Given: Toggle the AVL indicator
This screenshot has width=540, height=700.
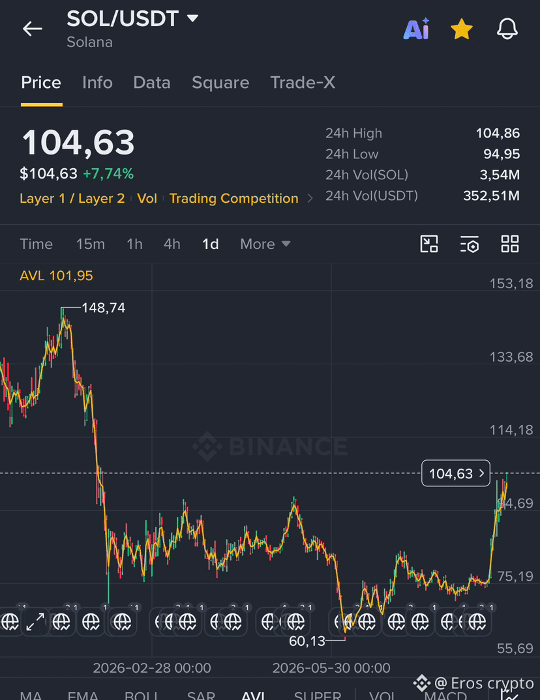Looking at the screenshot, I should (253, 695).
